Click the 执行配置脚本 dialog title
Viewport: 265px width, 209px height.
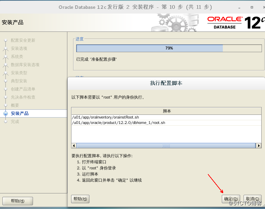click(x=166, y=83)
